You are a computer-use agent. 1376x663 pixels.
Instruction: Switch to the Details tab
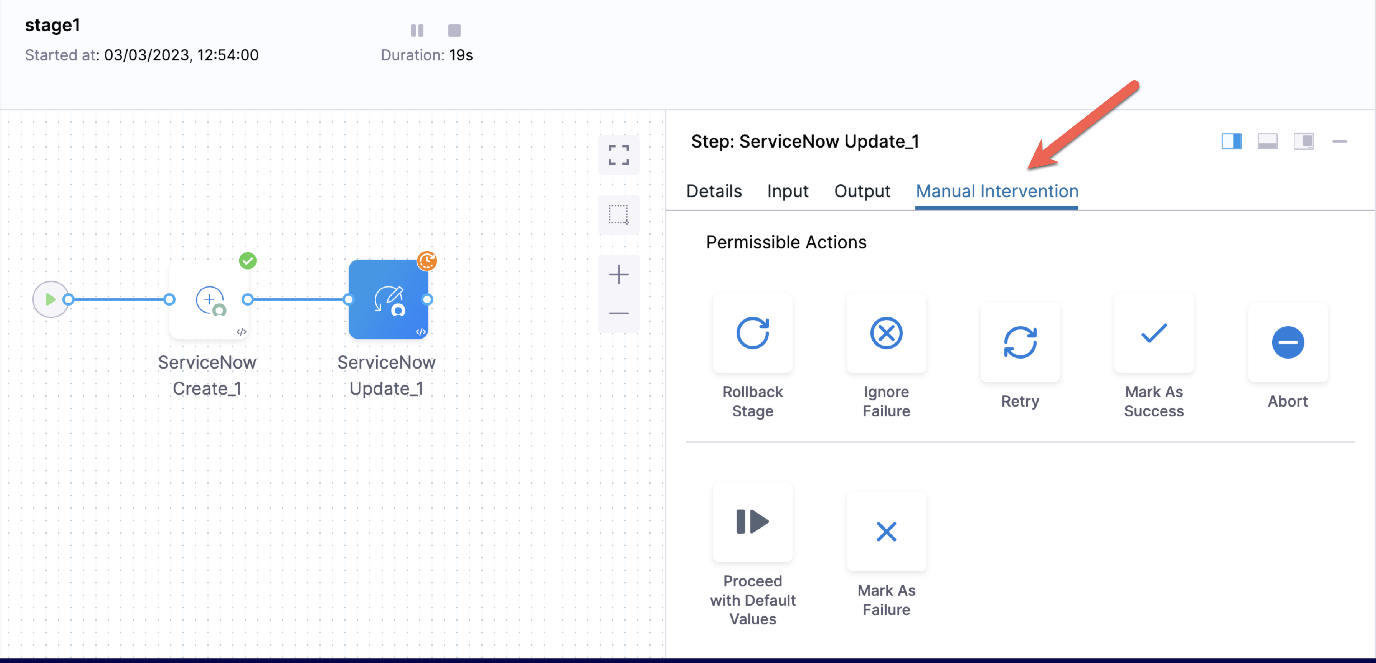point(714,191)
